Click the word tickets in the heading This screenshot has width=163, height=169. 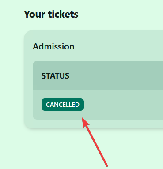[63, 14]
